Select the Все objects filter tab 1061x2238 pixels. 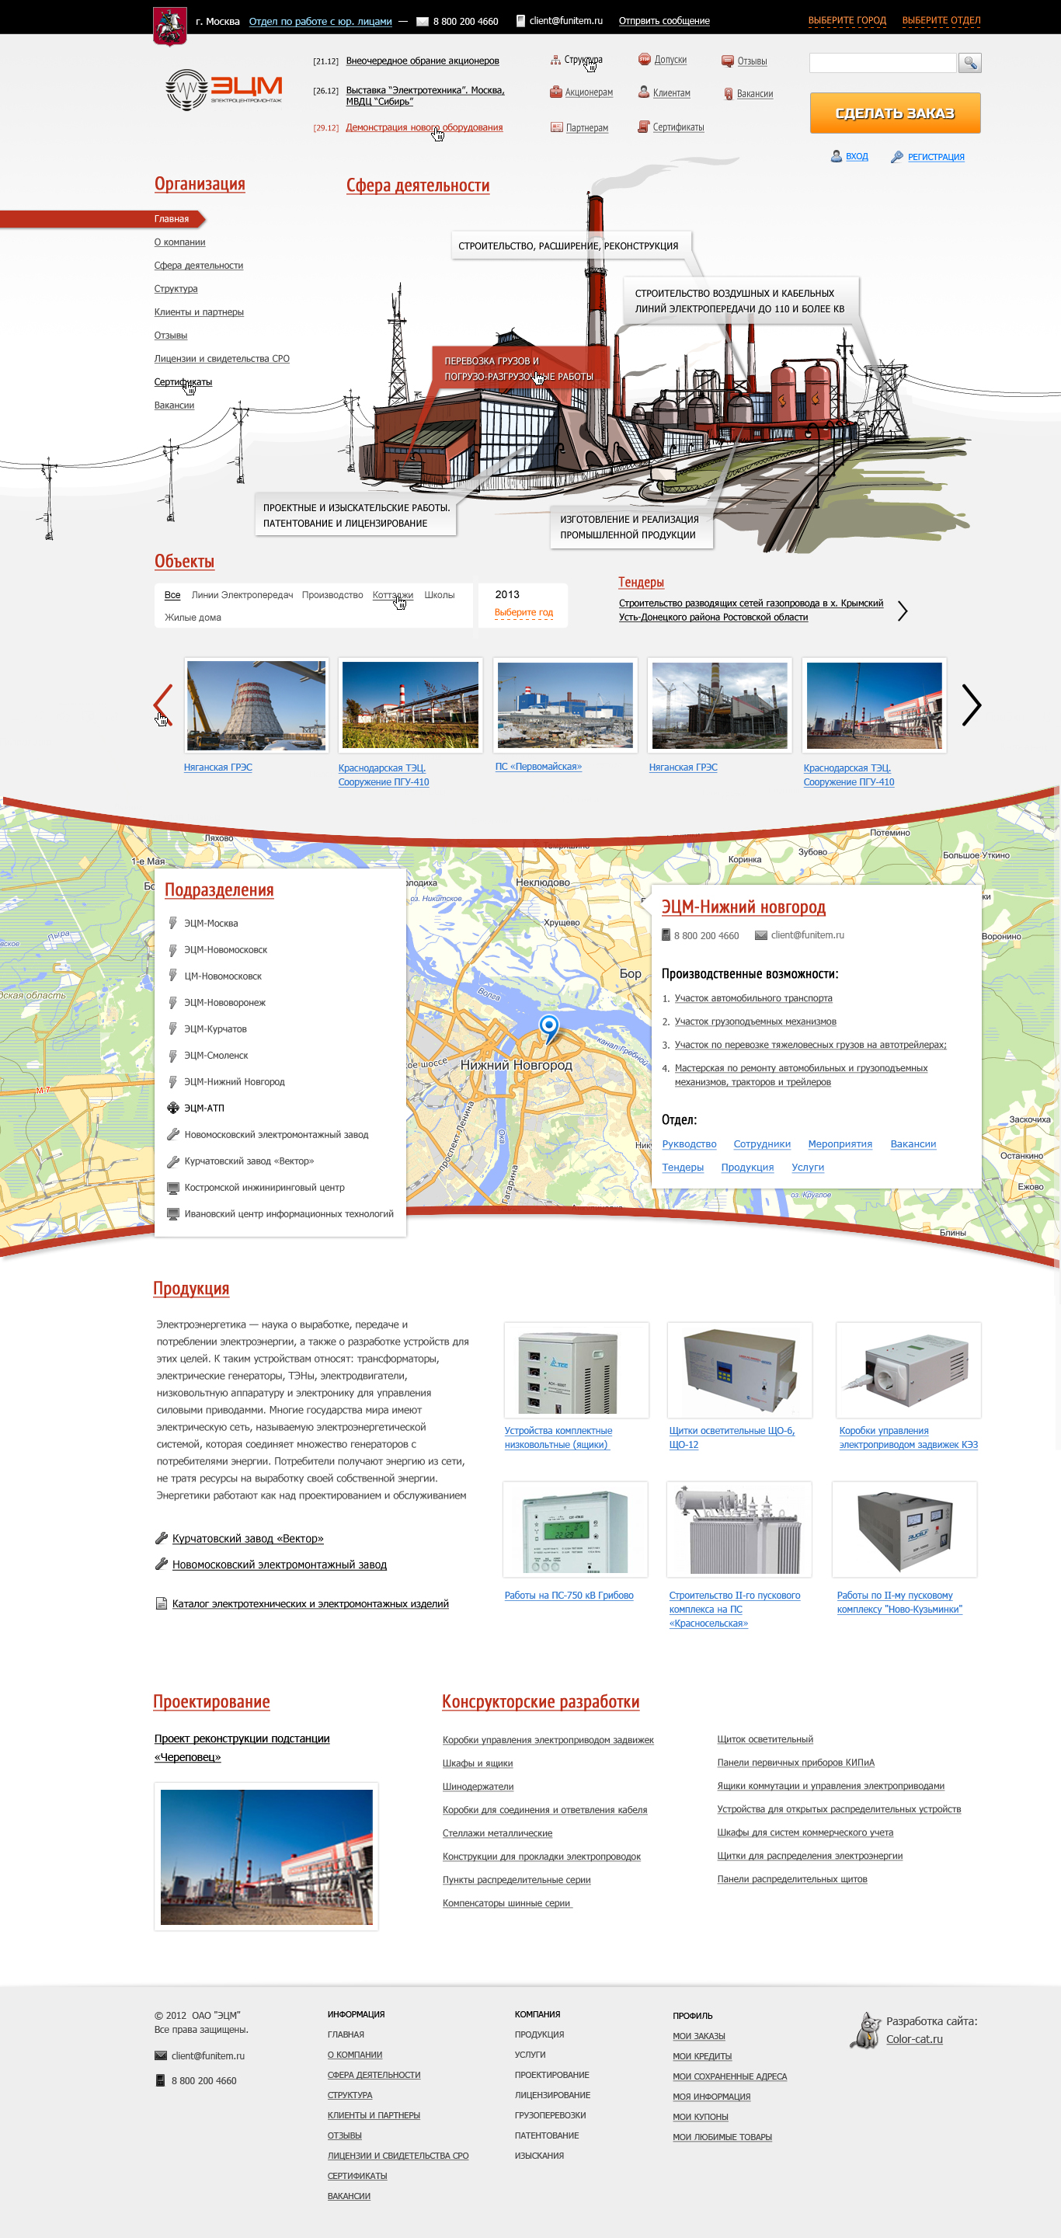click(x=172, y=595)
